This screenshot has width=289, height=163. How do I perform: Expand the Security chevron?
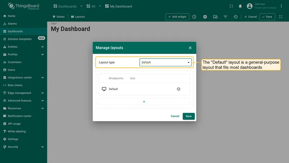tap(43, 147)
